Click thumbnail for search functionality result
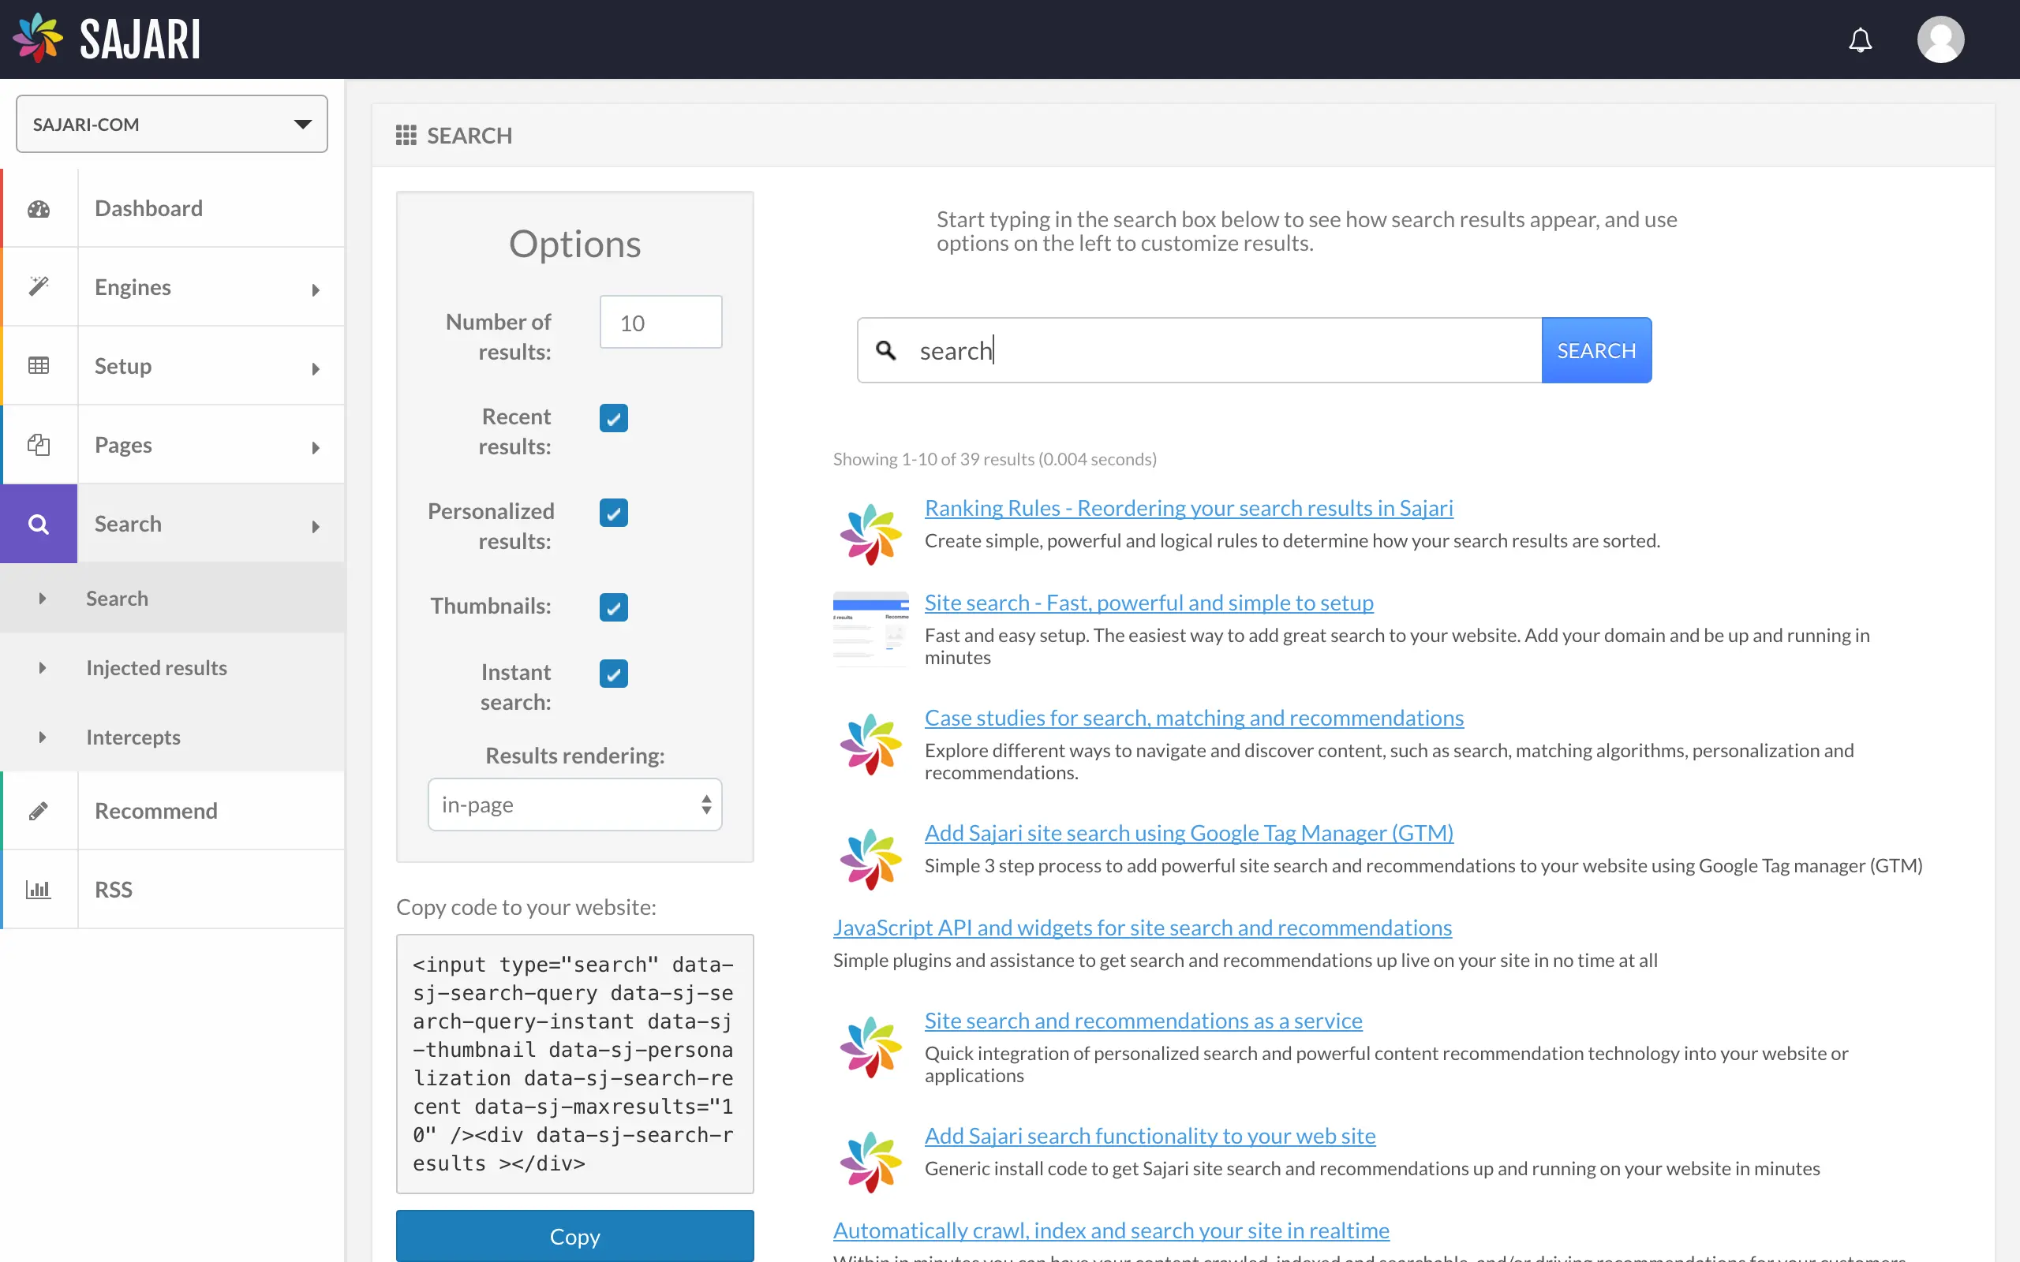 coord(870,1163)
